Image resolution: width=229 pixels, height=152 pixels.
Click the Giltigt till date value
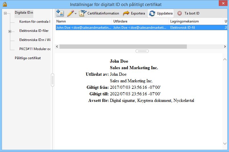(135, 94)
